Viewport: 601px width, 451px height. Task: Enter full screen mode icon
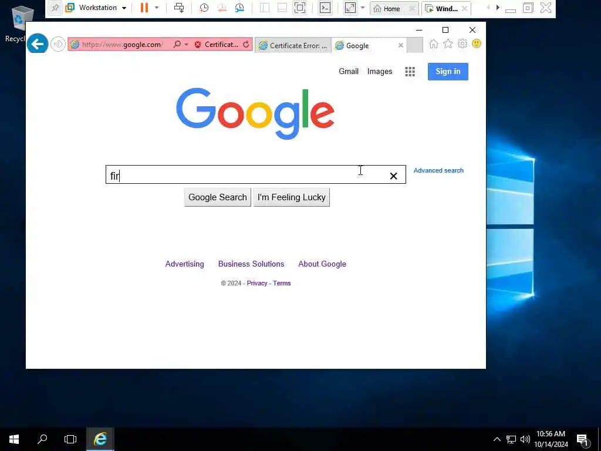point(300,8)
